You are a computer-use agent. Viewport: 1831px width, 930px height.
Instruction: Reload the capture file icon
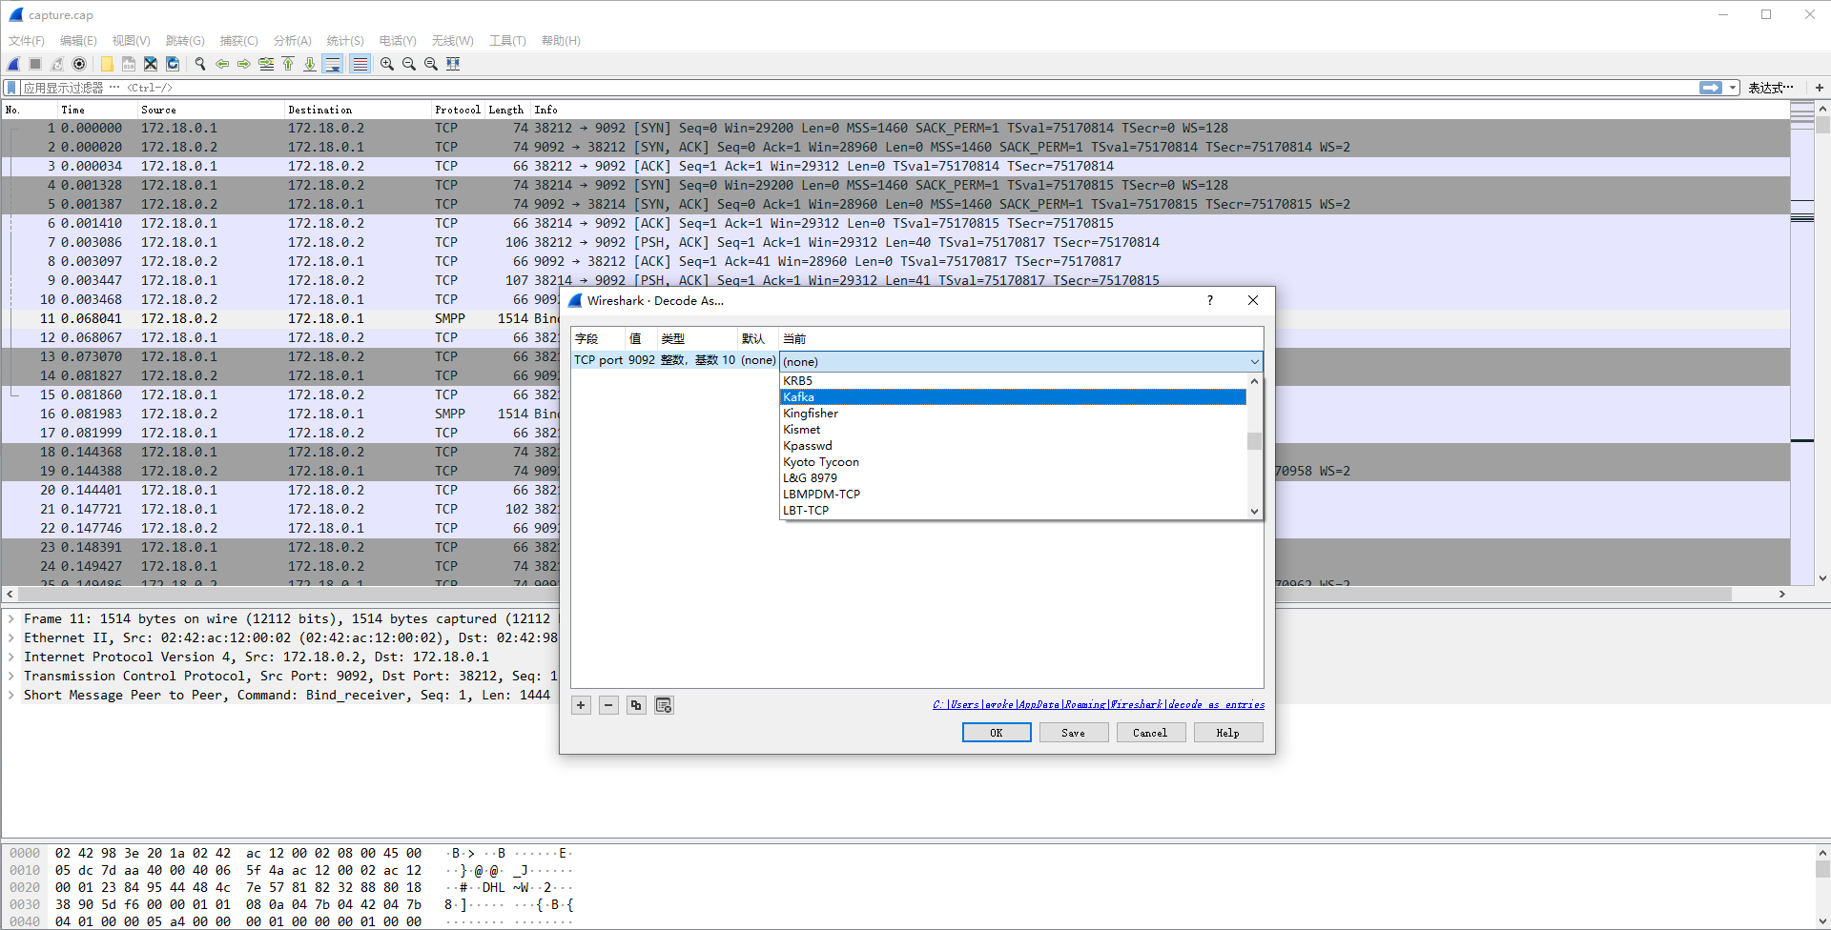173,64
